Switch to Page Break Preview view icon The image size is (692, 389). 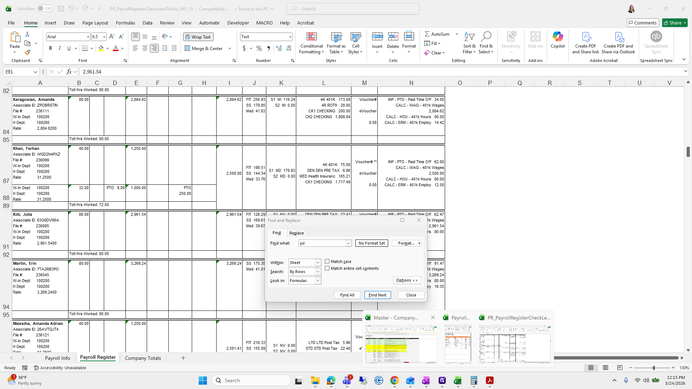(620, 368)
